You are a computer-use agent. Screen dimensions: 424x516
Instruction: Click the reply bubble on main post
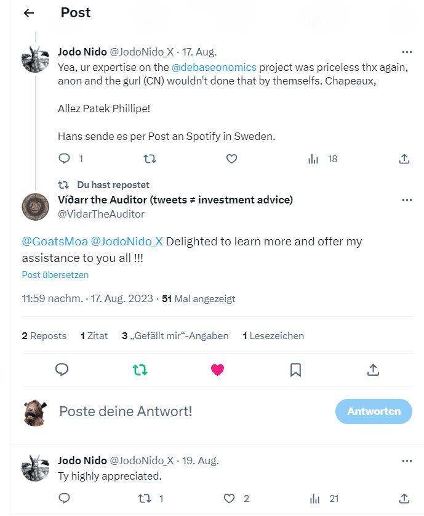pyautogui.click(x=62, y=370)
